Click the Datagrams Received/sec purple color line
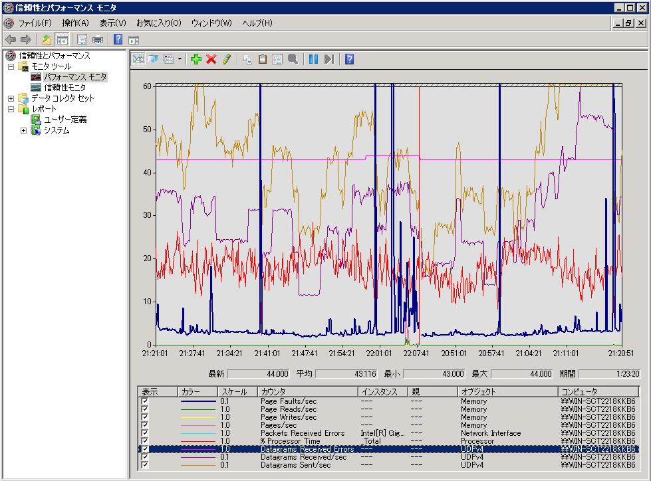The image size is (651, 481). [x=198, y=457]
